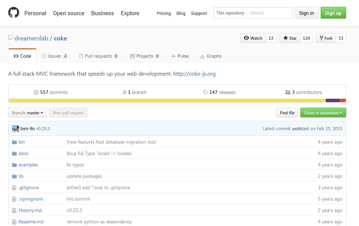
Task: Open the coke repository name link
Action: click(61, 38)
